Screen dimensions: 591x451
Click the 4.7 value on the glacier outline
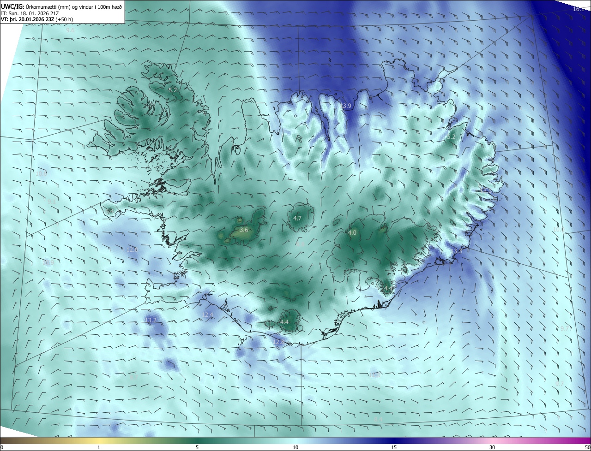coord(297,218)
